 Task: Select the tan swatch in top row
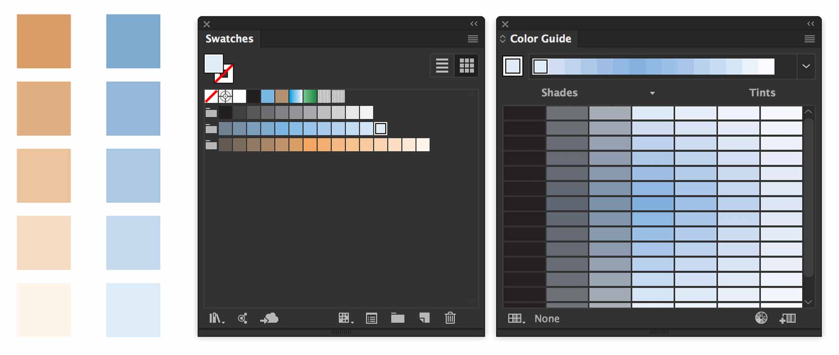tap(282, 97)
